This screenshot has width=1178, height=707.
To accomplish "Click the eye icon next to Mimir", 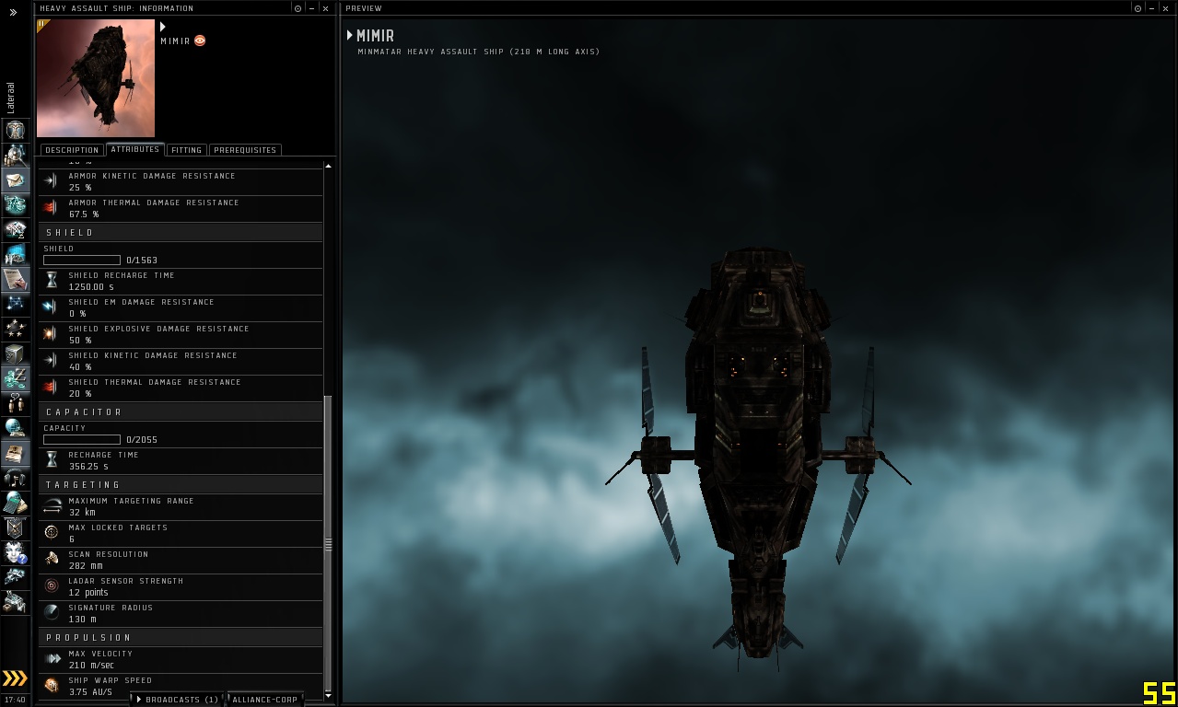I will point(200,41).
